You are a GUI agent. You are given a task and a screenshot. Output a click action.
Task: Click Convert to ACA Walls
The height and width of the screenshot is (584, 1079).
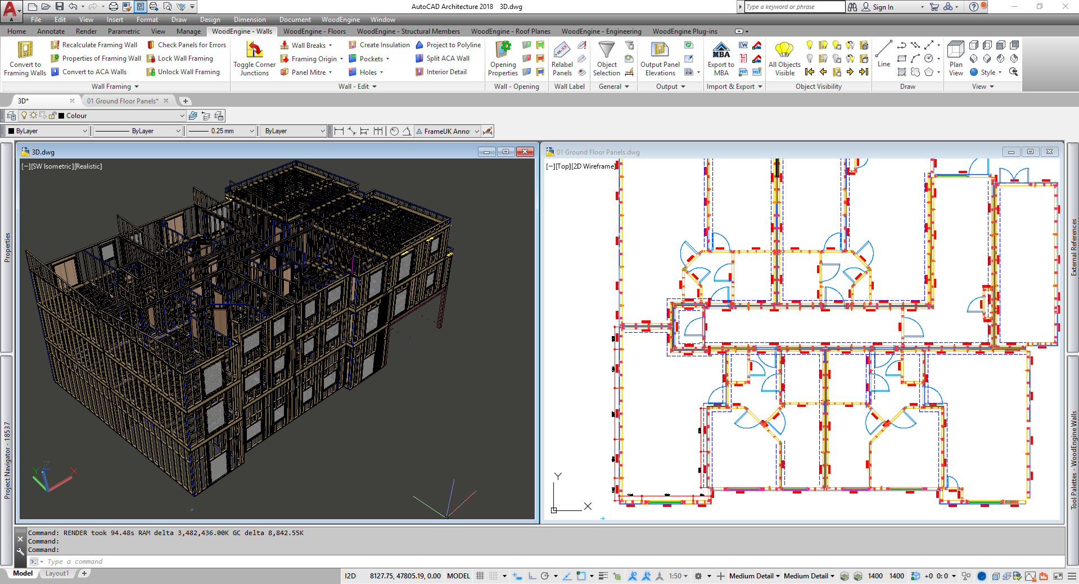tap(89, 72)
